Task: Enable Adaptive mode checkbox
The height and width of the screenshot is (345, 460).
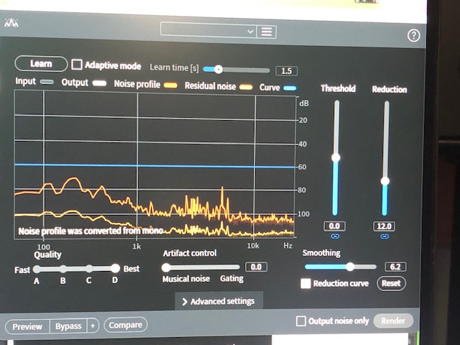Action: (77, 65)
